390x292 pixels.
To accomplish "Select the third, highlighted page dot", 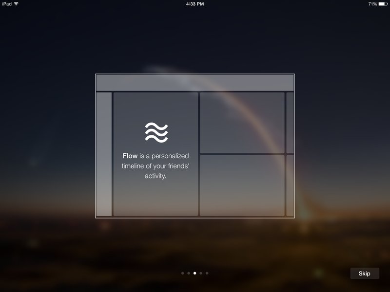I will pyautogui.click(x=195, y=273).
